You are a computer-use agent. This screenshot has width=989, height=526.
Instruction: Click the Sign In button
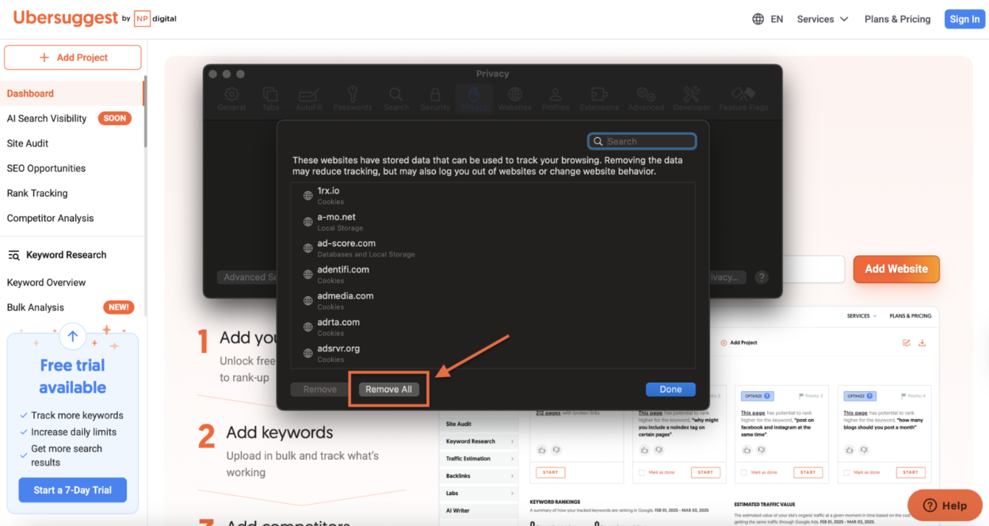tap(964, 19)
